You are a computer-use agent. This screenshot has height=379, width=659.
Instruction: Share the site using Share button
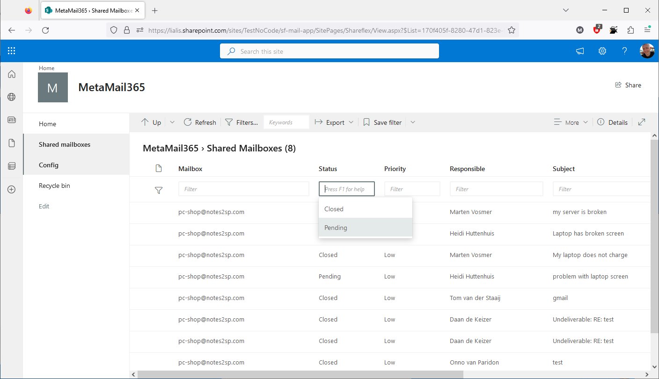click(x=628, y=85)
